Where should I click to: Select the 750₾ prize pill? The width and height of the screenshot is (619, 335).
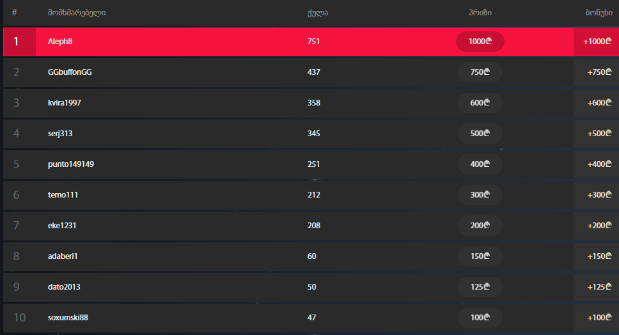coord(480,72)
